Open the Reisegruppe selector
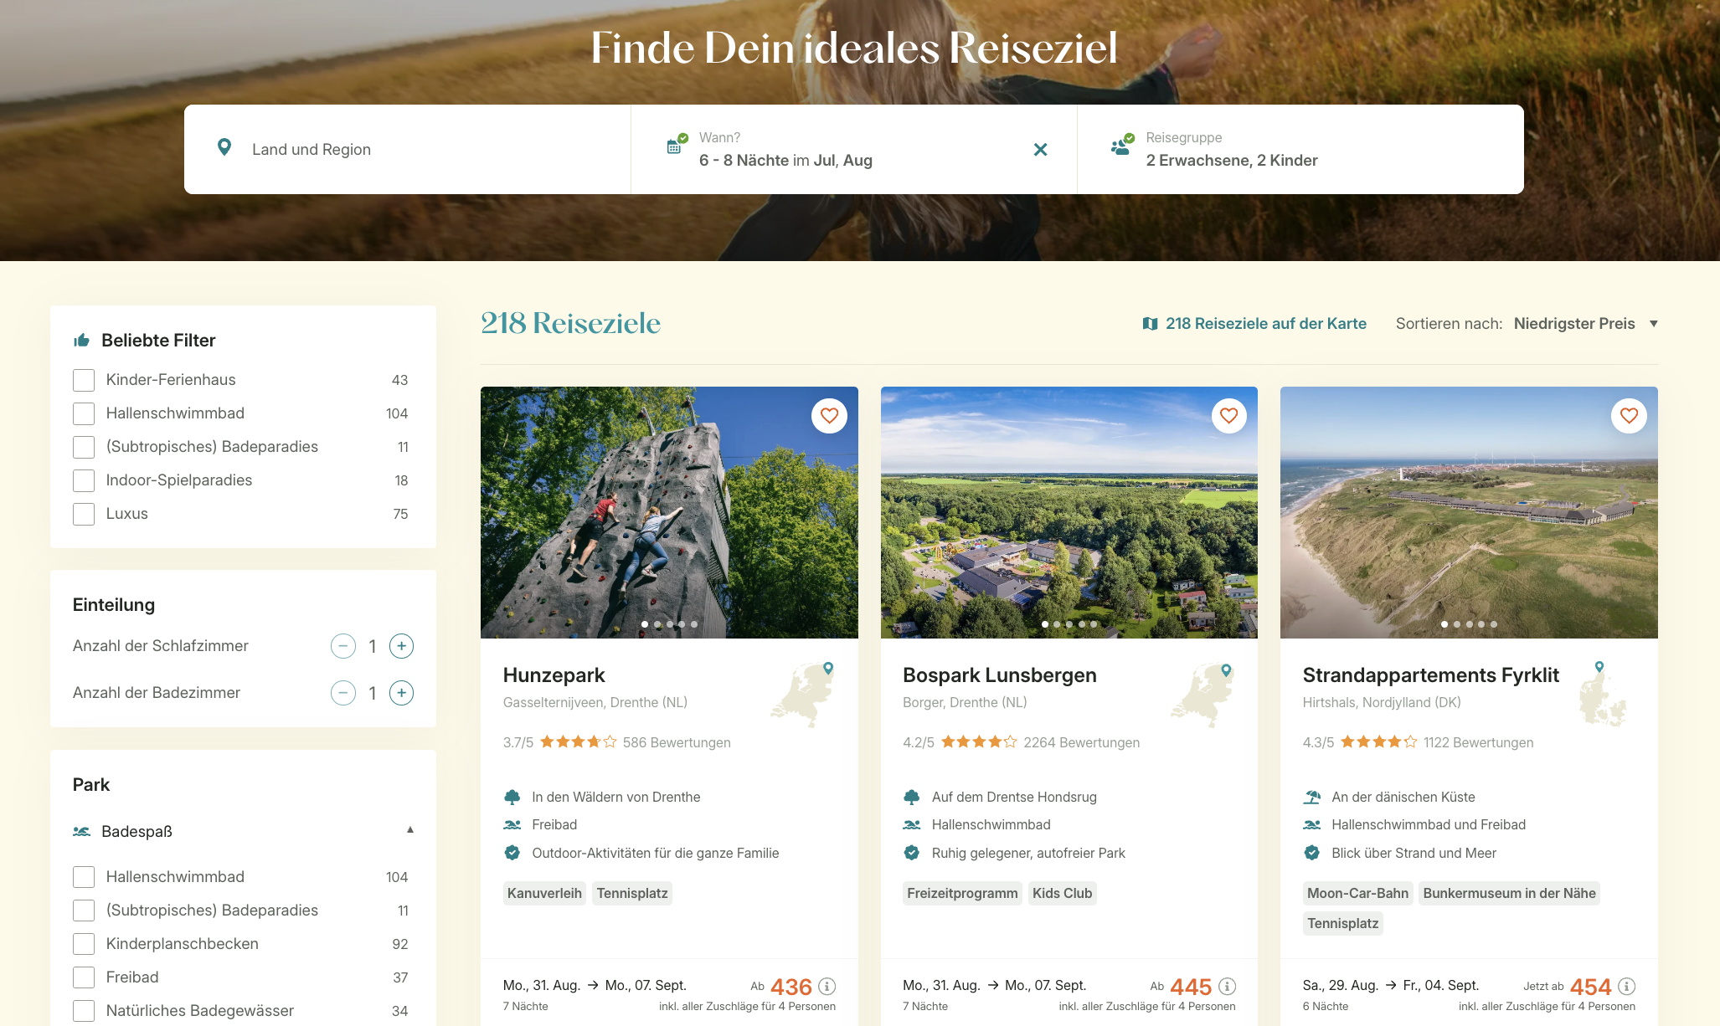The width and height of the screenshot is (1720, 1026). pos(1300,150)
